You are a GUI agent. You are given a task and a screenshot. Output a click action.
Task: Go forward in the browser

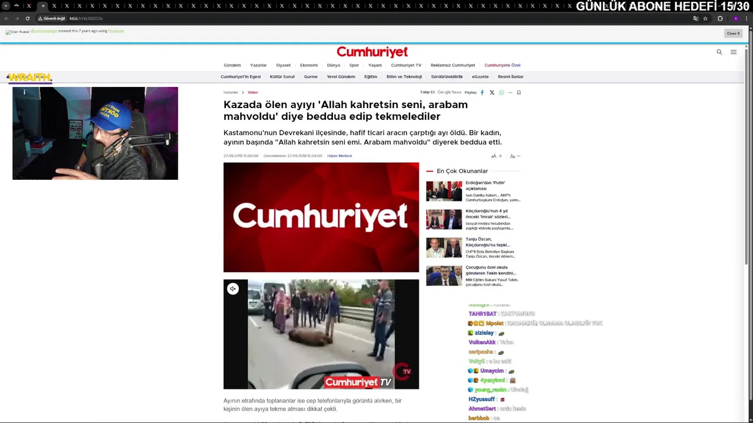pyautogui.click(x=17, y=18)
